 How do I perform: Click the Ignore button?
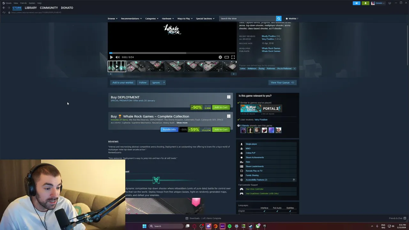pyautogui.click(x=156, y=82)
